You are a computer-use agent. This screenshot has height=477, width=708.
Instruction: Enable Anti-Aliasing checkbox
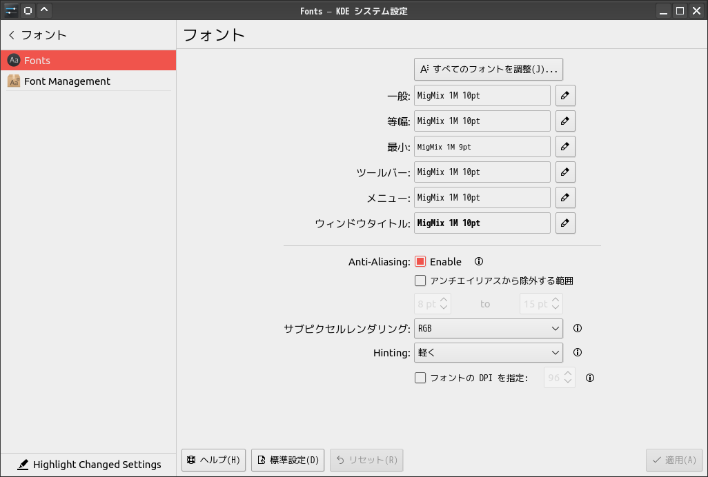pos(420,261)
